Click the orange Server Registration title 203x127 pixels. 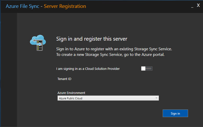tap(65, 6)
